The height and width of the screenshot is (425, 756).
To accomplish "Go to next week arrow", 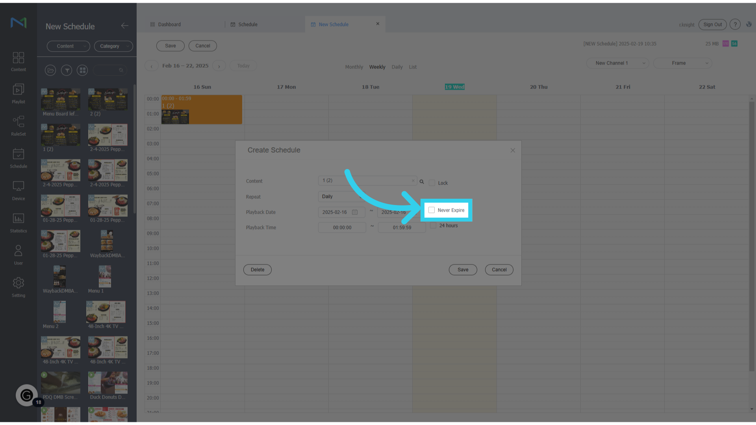I will pyautogui.click(x=219, y=66).
